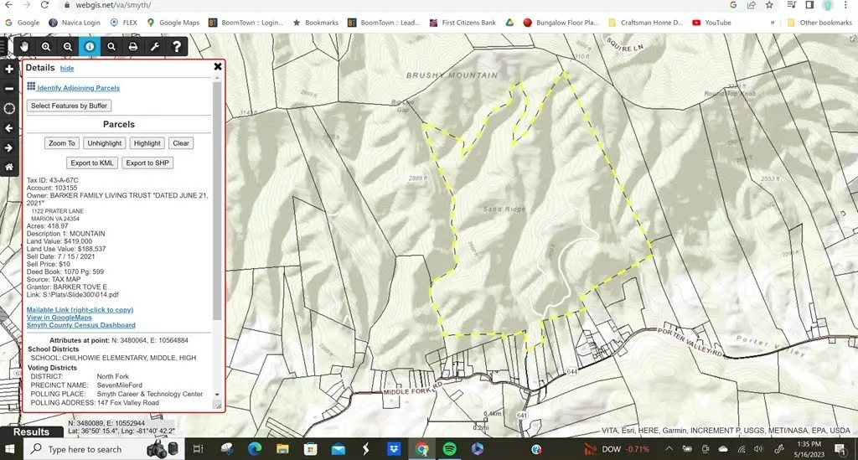
Task: Activate the zoom out magnifier tool
Action: [x=68, y=47]
